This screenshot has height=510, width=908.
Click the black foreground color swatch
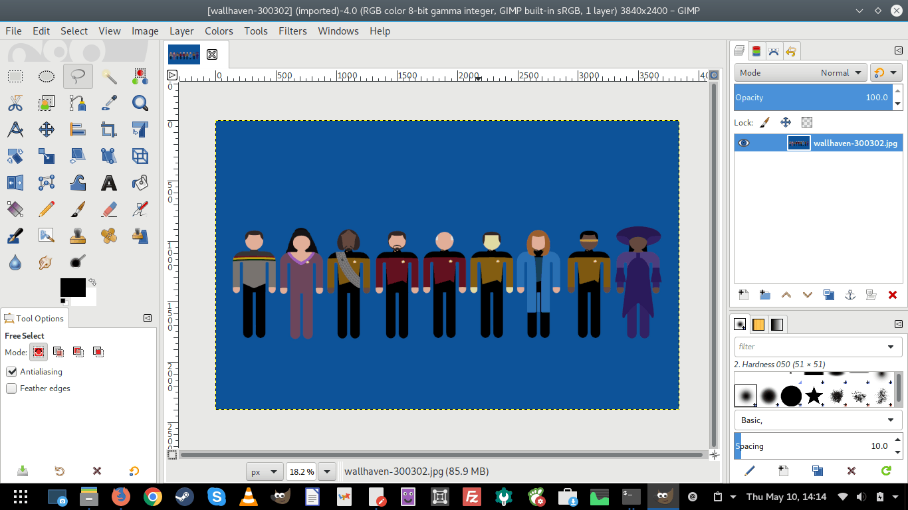72,287
